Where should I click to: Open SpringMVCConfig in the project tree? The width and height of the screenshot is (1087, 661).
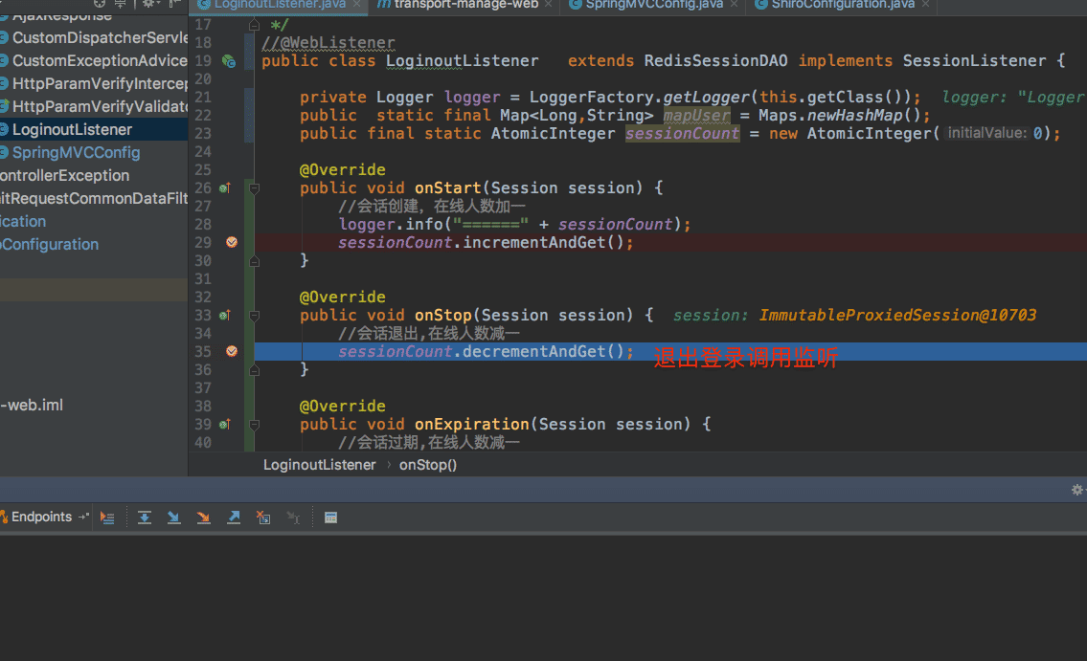pos(76,152)
